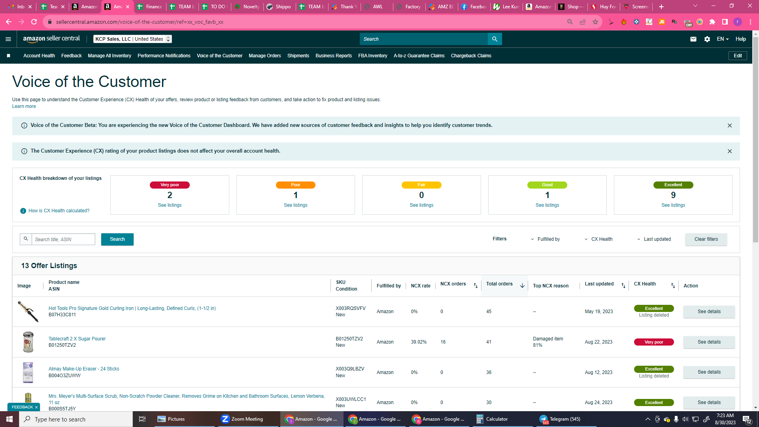Switch to the Finance browser tab
The image size is (759, 427).
click(150, 7)
